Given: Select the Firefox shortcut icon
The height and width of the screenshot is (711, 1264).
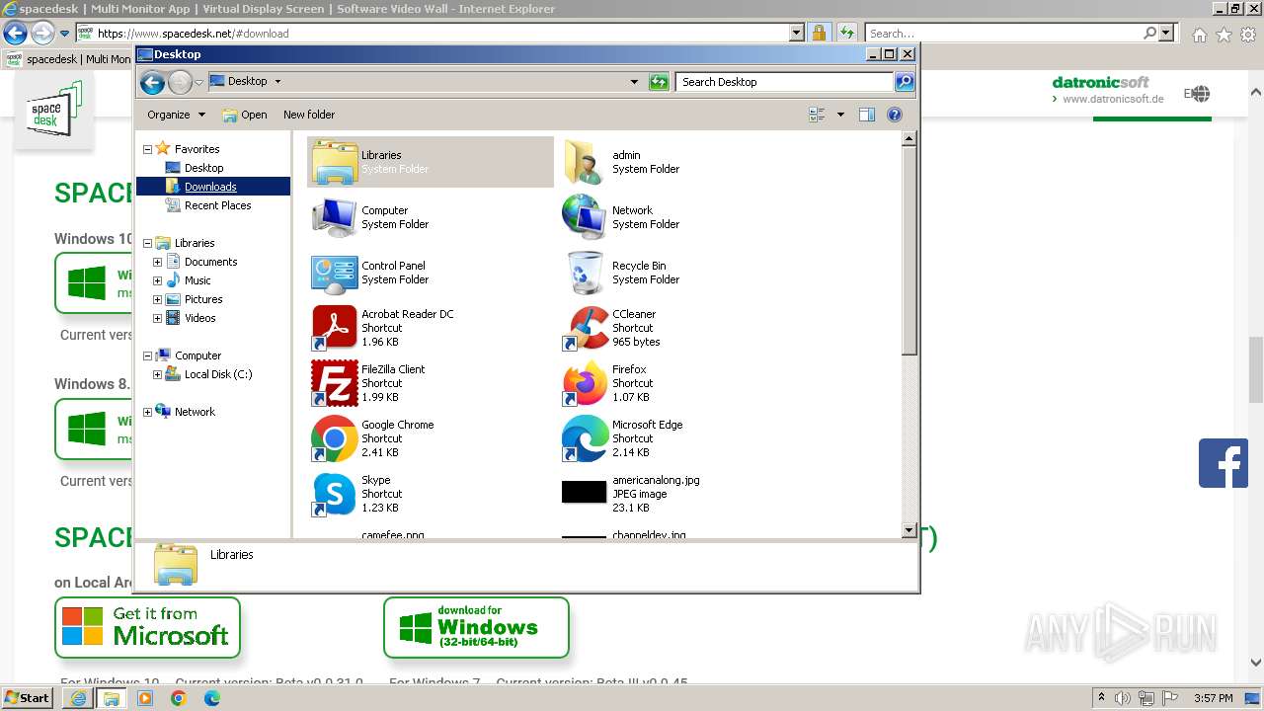Looking at the screenshot, I should click(x=585, y=383).
